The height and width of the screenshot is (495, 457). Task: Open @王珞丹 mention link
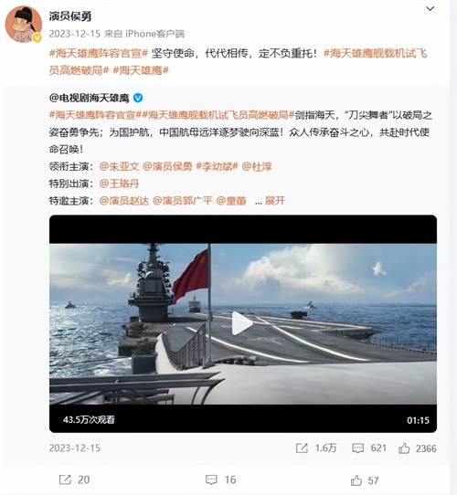pyautogui.click(x=119, y=184)
